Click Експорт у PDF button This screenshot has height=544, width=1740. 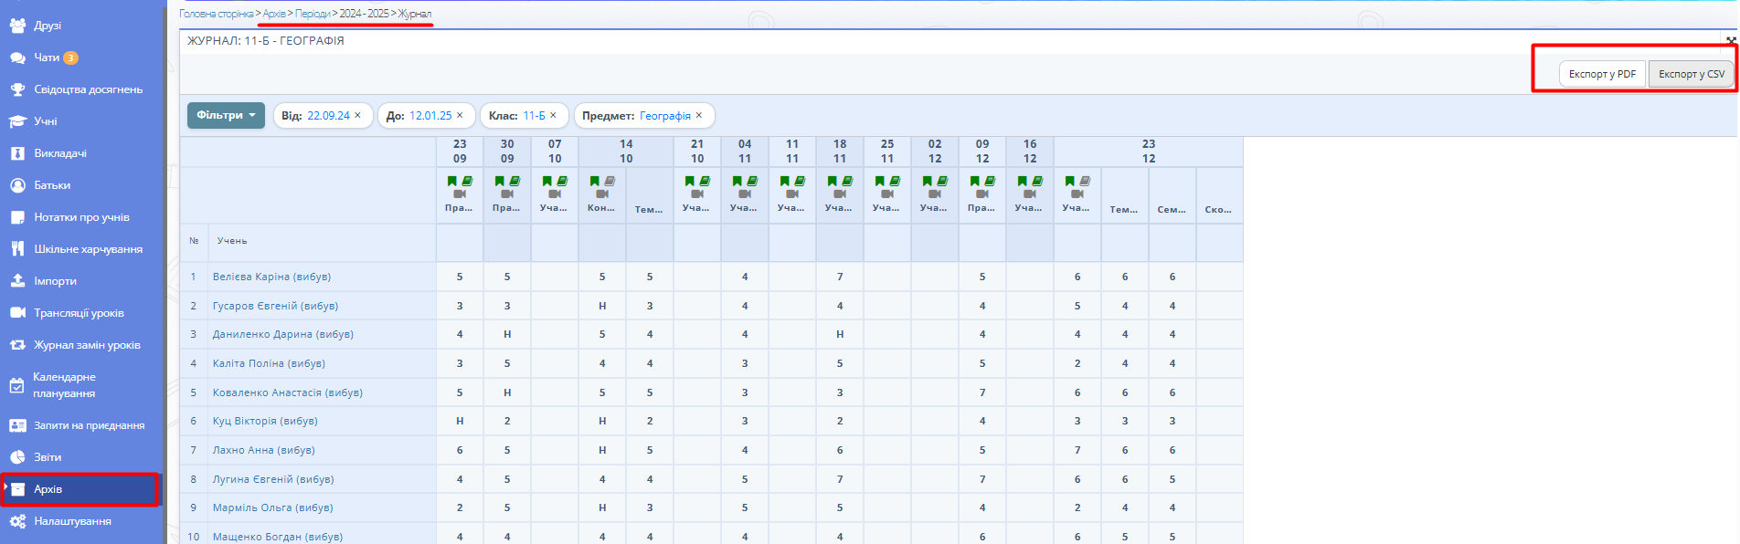[1601, 74]
